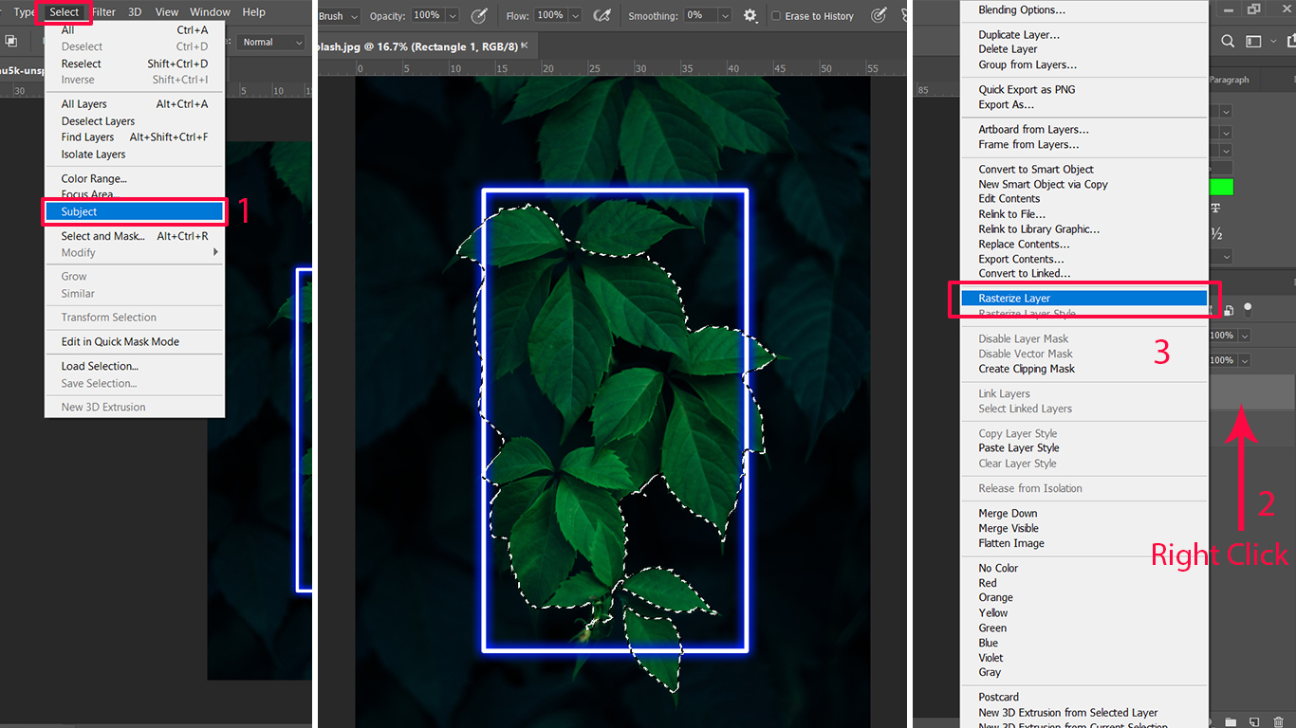Expand the Opacity value dropdown
1296x728 pixels.
coord(453,16)
